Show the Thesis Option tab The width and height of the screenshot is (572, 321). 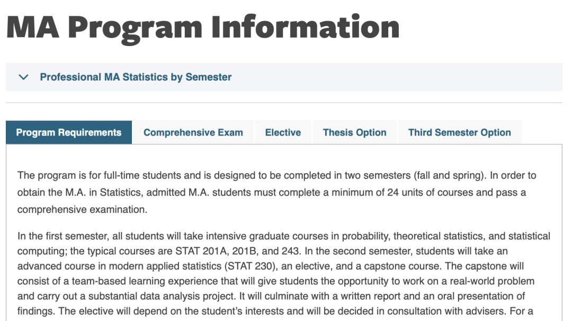point(354,132)
